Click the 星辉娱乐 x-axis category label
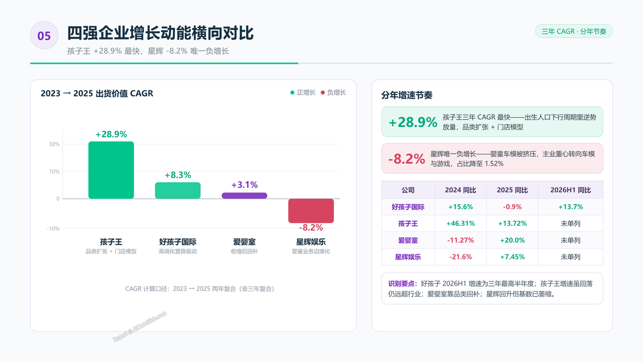643x362 pixels. coord(311,242)
